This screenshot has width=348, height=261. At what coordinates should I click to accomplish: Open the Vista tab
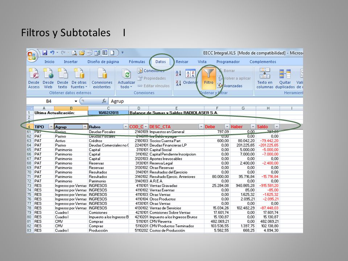(202, 62)
